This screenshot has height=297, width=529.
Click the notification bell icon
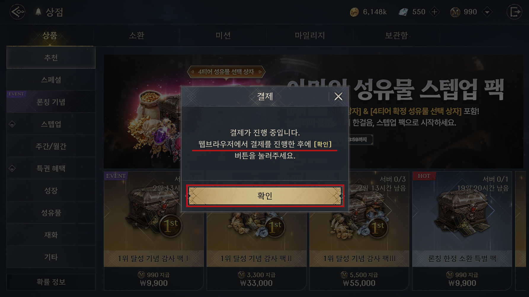[38, 12]
